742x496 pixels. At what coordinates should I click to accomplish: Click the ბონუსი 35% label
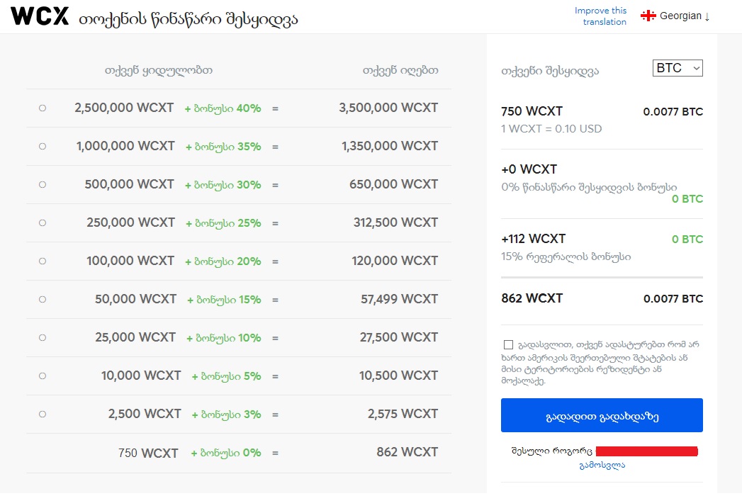click(x=223, y=147)
